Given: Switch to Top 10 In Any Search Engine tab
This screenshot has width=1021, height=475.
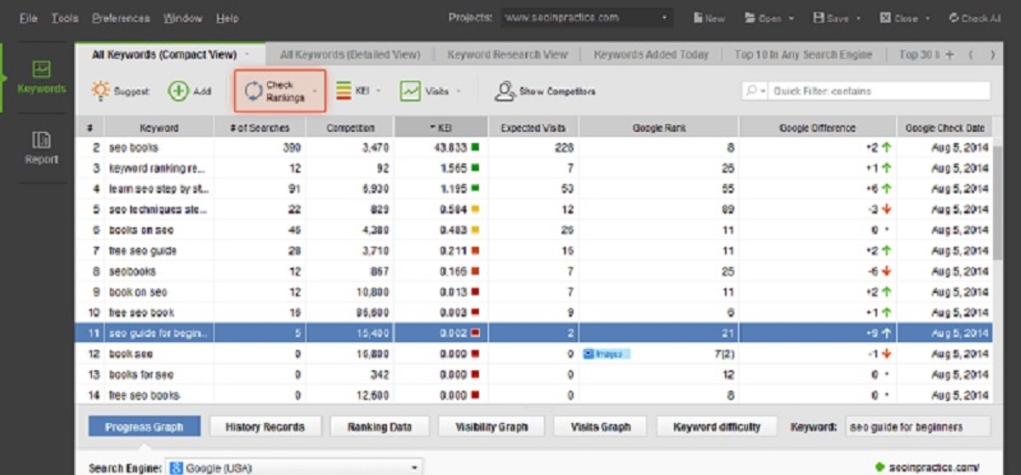Looking at the screenshot, I should 803,54.
